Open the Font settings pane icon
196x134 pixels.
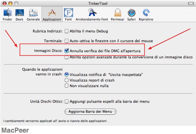click(x=68, y=13)
